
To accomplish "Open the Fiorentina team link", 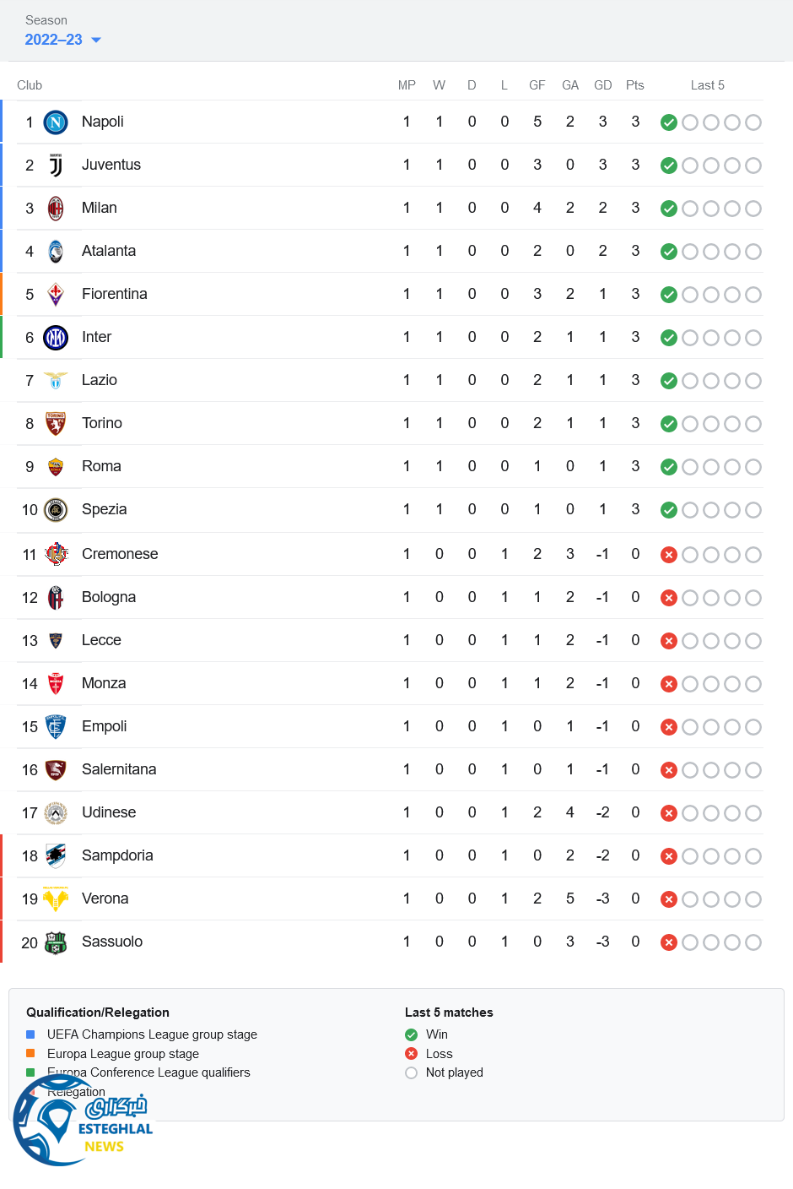I will 115,294.
